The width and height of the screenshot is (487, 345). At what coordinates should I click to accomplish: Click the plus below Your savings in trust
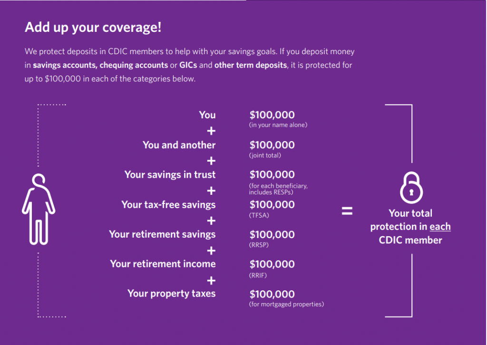211,191
